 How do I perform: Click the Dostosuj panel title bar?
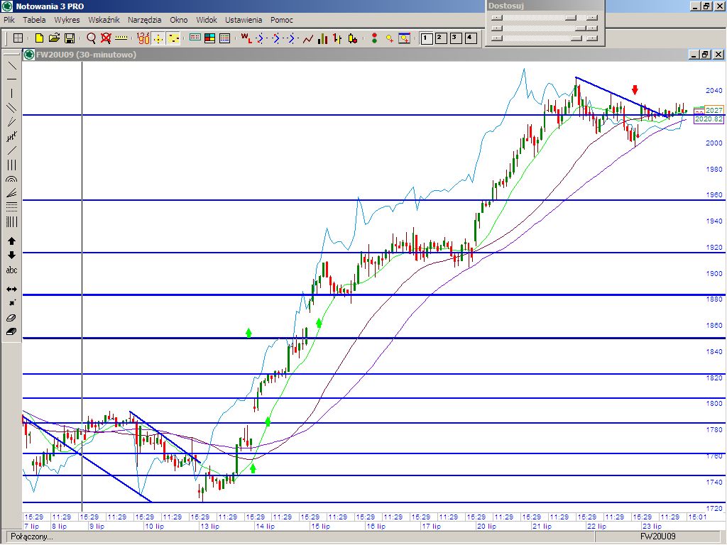pyautogui.click(x=545, y=6)
